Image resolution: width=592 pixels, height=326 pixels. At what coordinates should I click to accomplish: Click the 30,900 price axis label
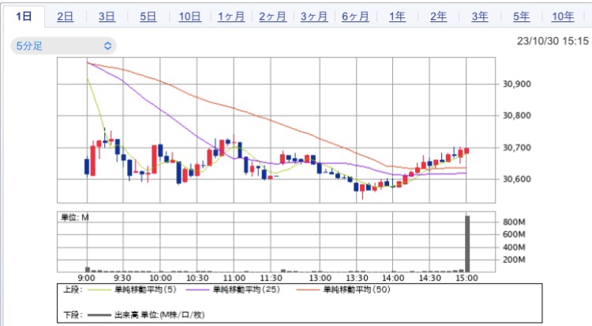click(x=516, y=84)
